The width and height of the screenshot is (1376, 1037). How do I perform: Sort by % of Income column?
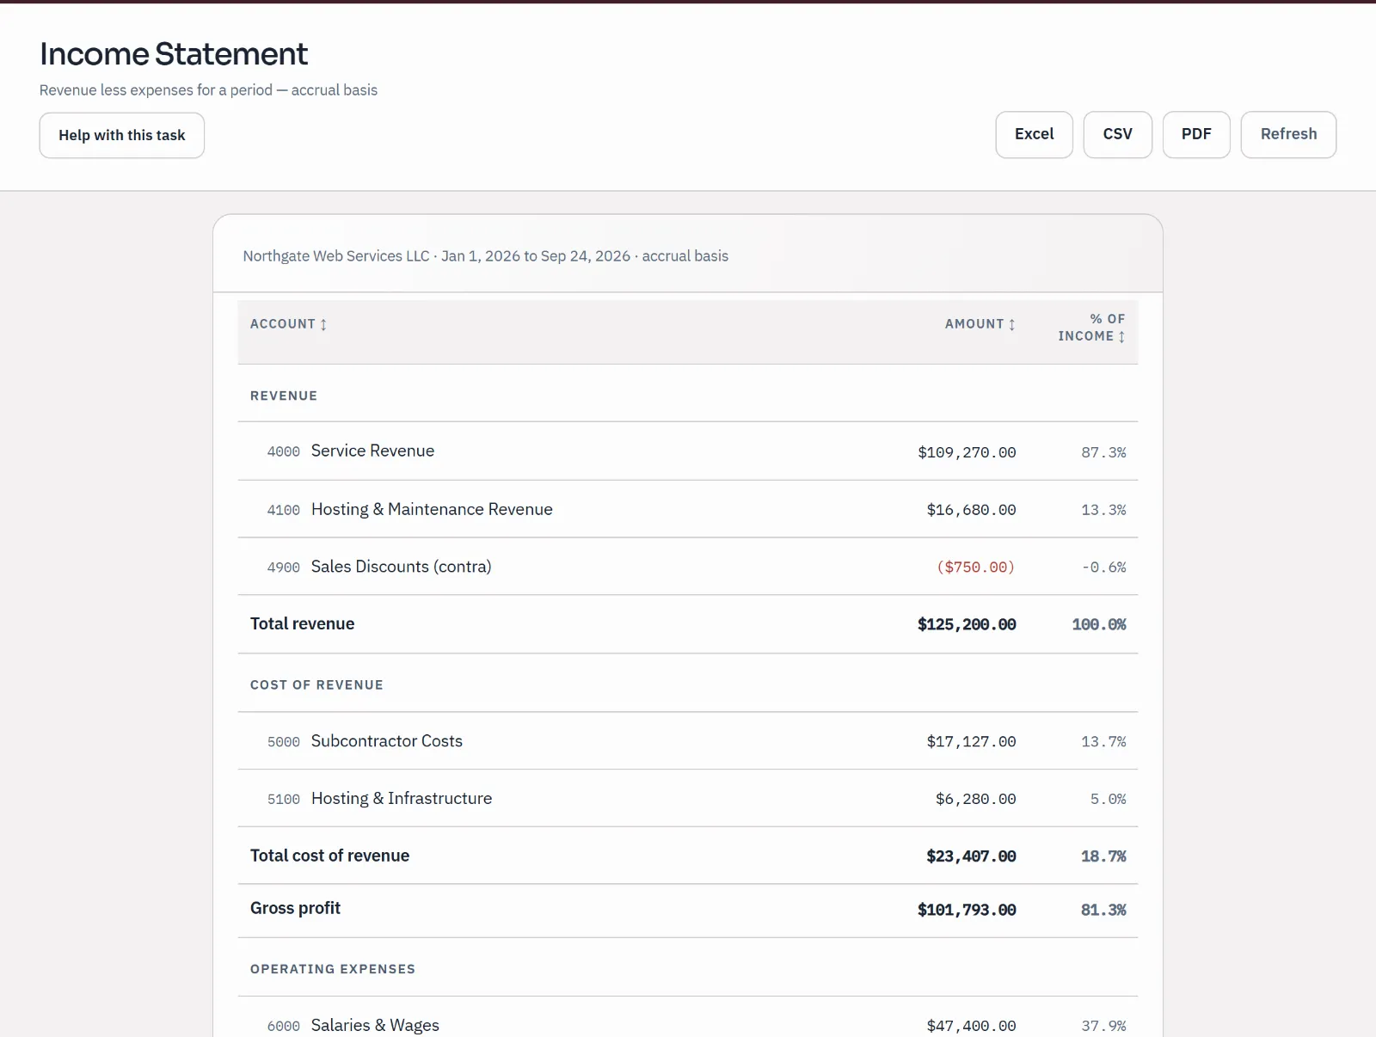(1091, 328)
